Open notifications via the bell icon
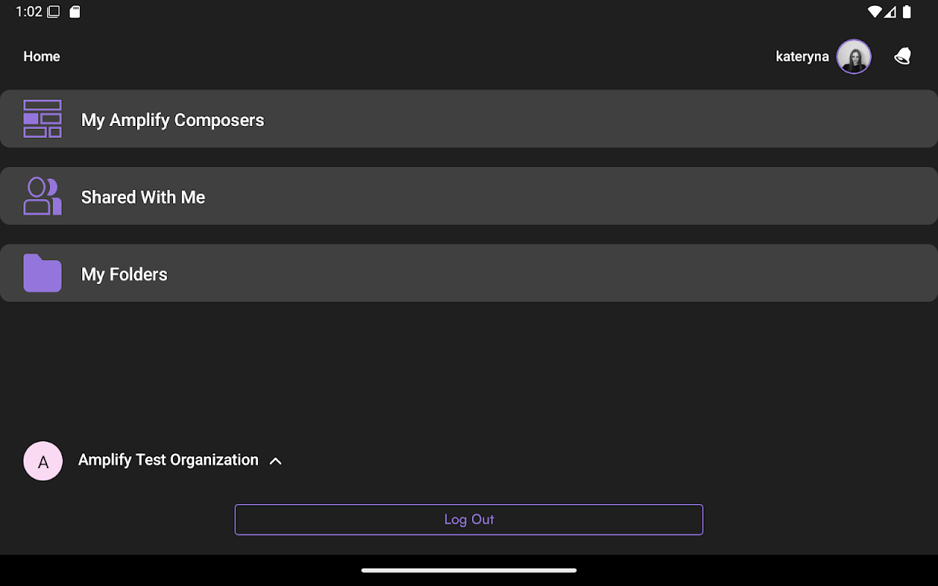 (903, 56)
